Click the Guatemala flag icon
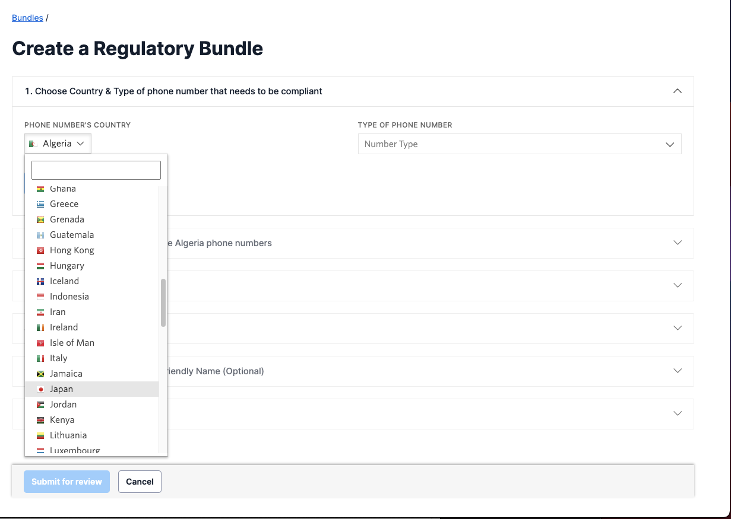Screen dimensions: 731x519 click(x=40, y=235)
